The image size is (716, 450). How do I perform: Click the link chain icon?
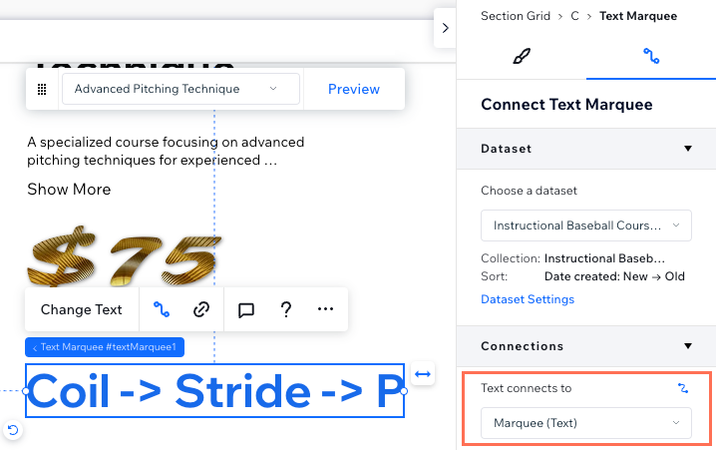click(x=201, y=309)
